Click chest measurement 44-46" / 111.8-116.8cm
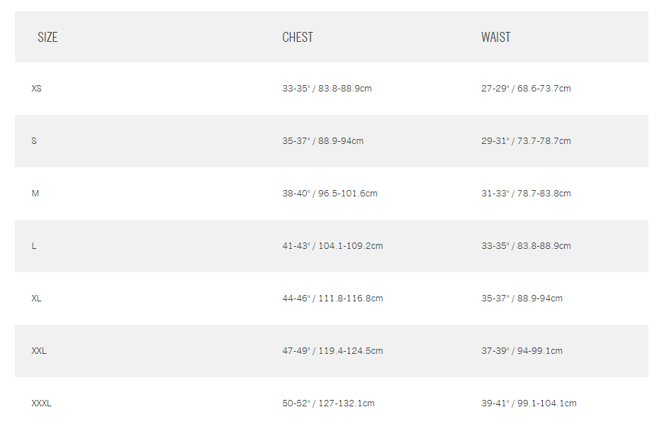 [x=332, y=299]
